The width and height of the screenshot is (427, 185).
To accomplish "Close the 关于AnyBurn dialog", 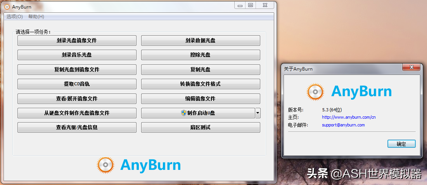I will [x=412, y=67].
